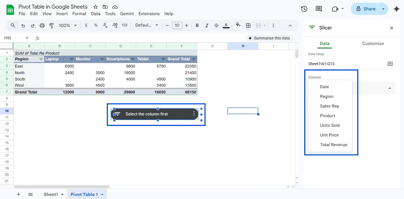Click the paint format roller icon
404x199 pixels.
tap(52, 25)
